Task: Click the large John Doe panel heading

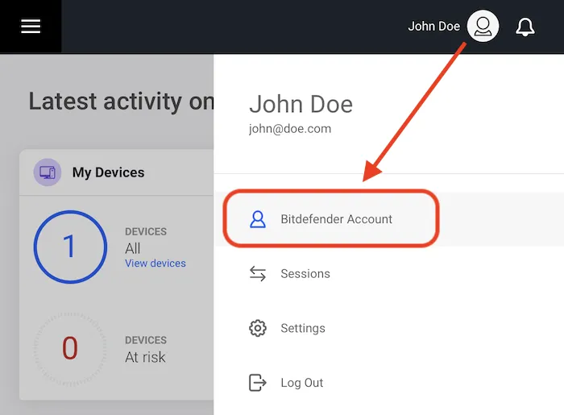Action: [x=301, y=104]
